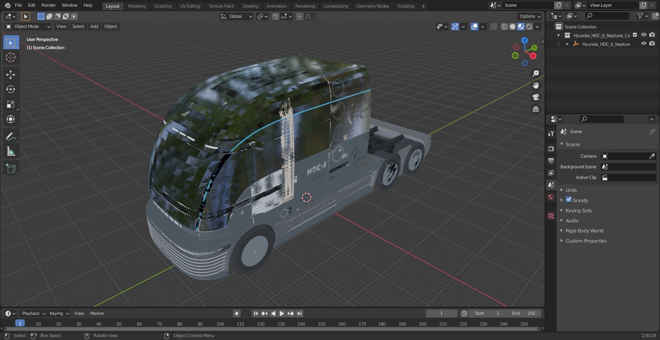Screen dimensions: 660x340
Task: Toggle snapping magnet icon
Action: coord(275,16)
